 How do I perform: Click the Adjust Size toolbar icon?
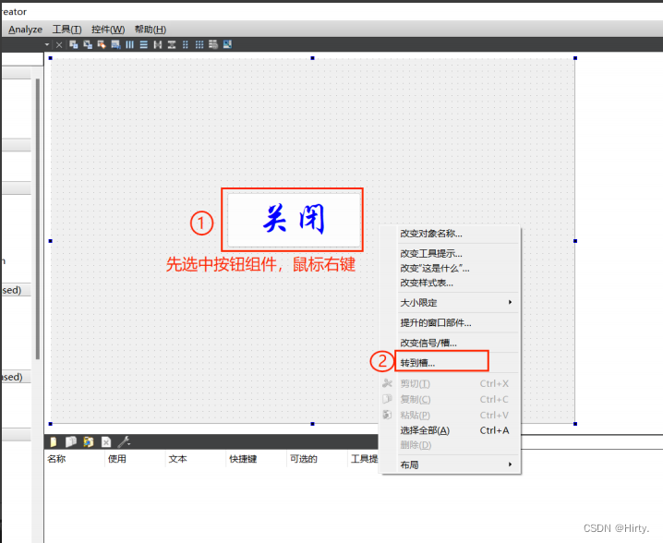(227, 44)
